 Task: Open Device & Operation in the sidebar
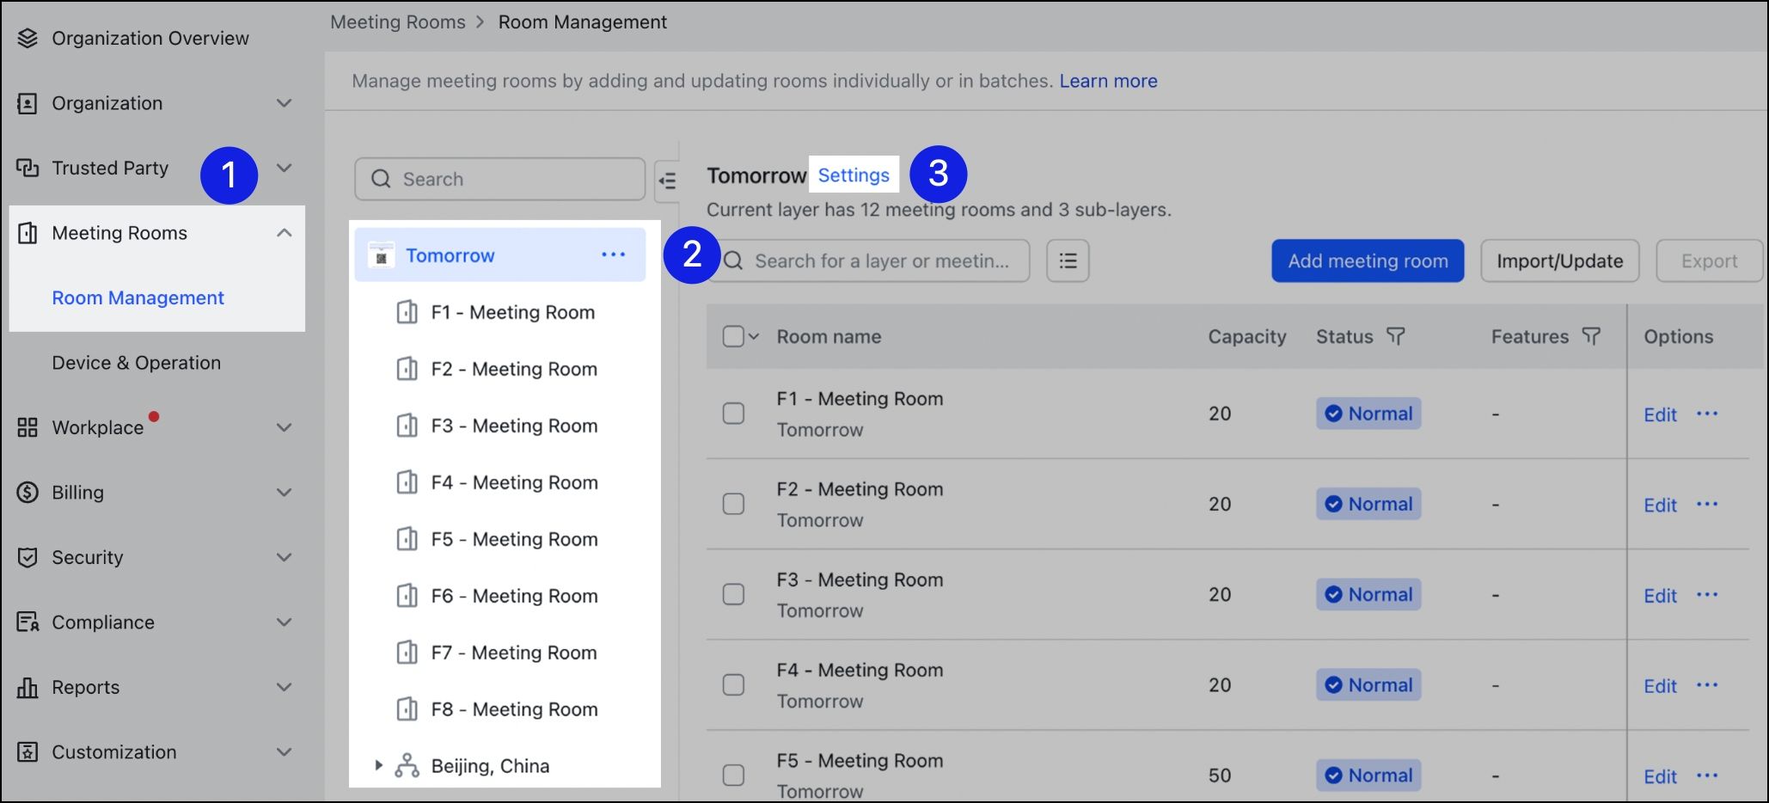(137, 362)
